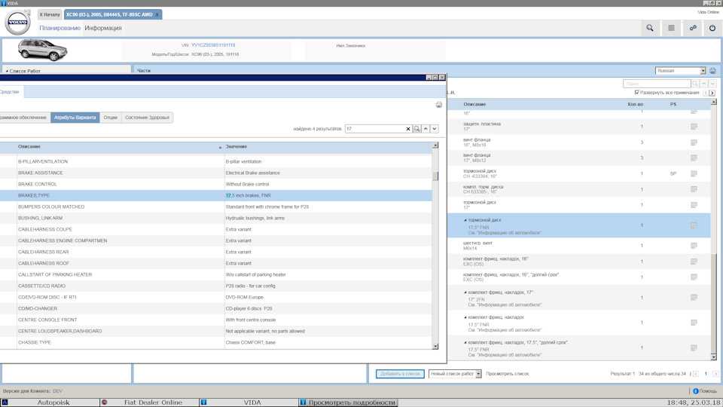This screenshot has width=723, height=407.
Task: Open the 'Просмотреть список' link
Action: [x=507, y=374]
